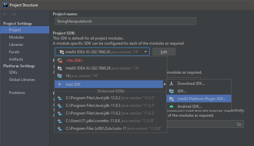Click the browse folder icon in path field
The width and height of the screenshot is (254, 146).
239,124
